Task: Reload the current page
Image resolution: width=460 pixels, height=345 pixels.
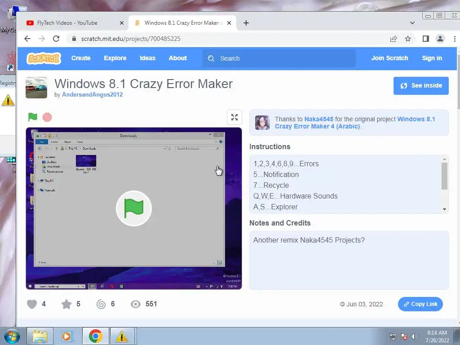Action: pyautogui.click(x=56, y=39)
